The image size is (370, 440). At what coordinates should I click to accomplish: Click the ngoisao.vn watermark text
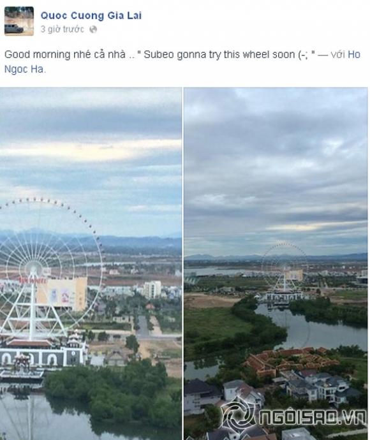click(x=313, y=418)
